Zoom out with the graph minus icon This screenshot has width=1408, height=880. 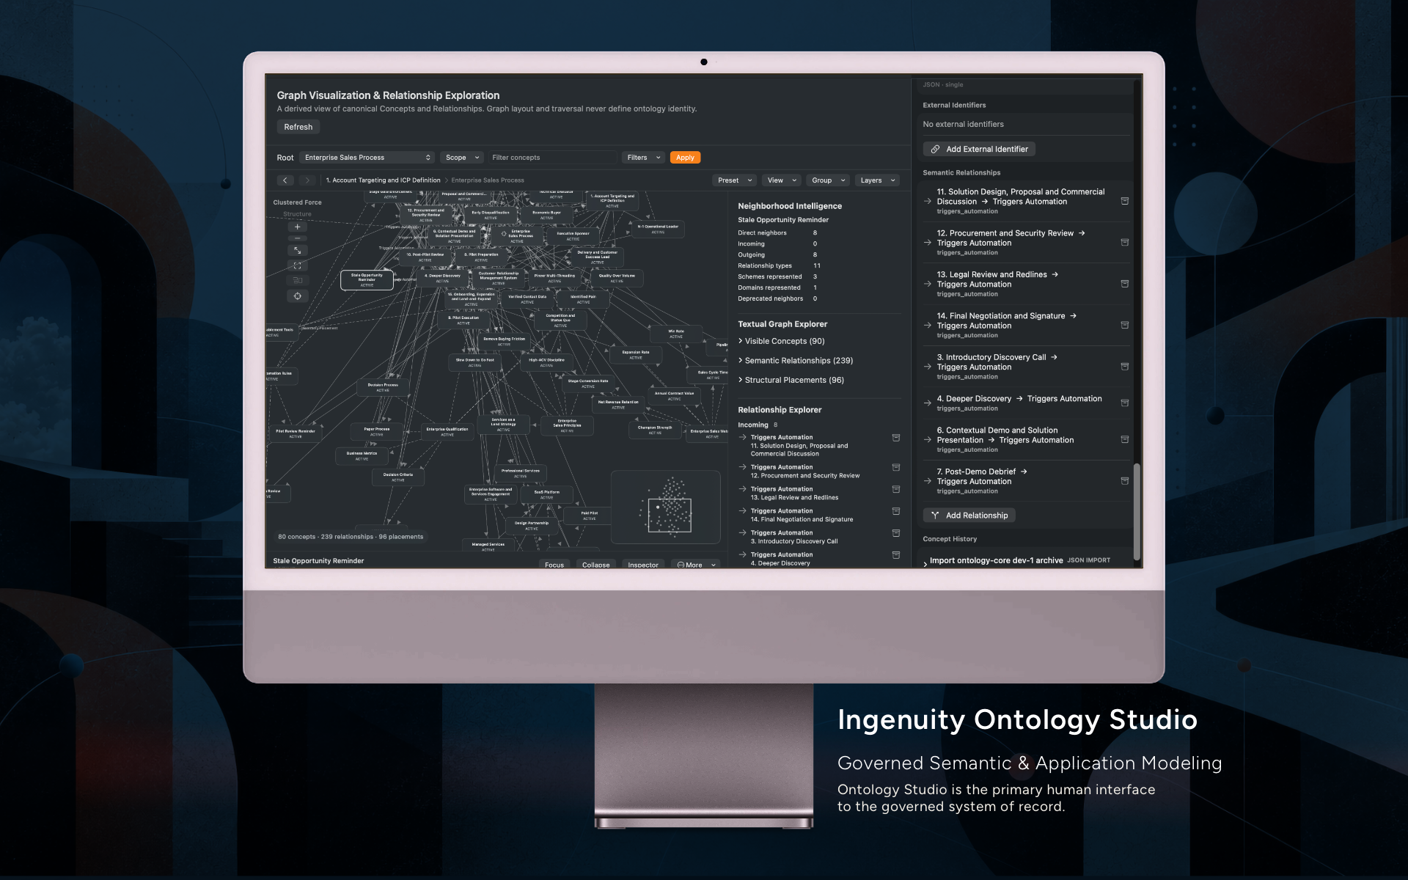pos(297,238)
